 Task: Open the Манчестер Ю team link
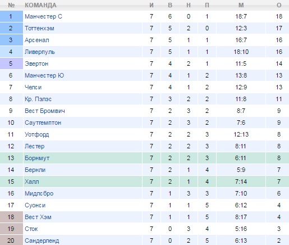click(44, 76)
